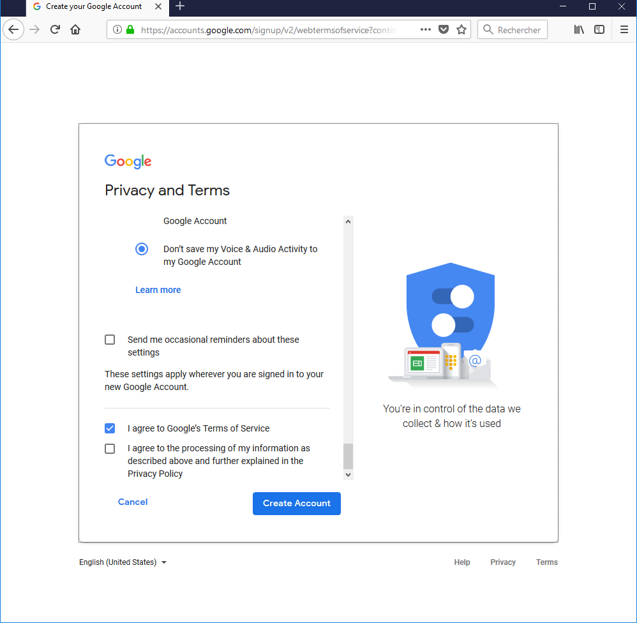Open the page actions three-dots menu
The height and width of the screenshot is (623, 637).
(x=425, y=29)
